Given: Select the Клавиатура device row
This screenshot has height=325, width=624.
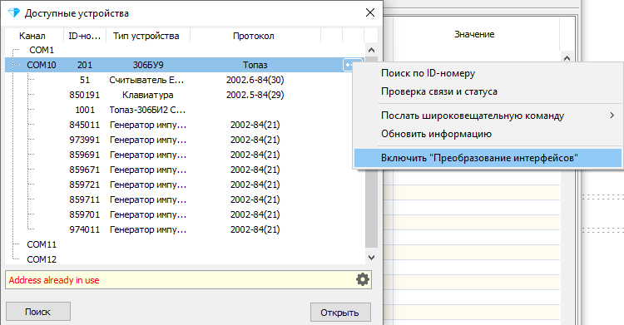Looking at the screenshot, I should tap(185, 95).
